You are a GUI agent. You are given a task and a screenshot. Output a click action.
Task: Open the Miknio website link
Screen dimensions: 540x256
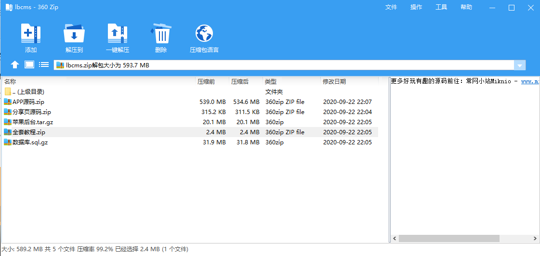tap(530, 81)
